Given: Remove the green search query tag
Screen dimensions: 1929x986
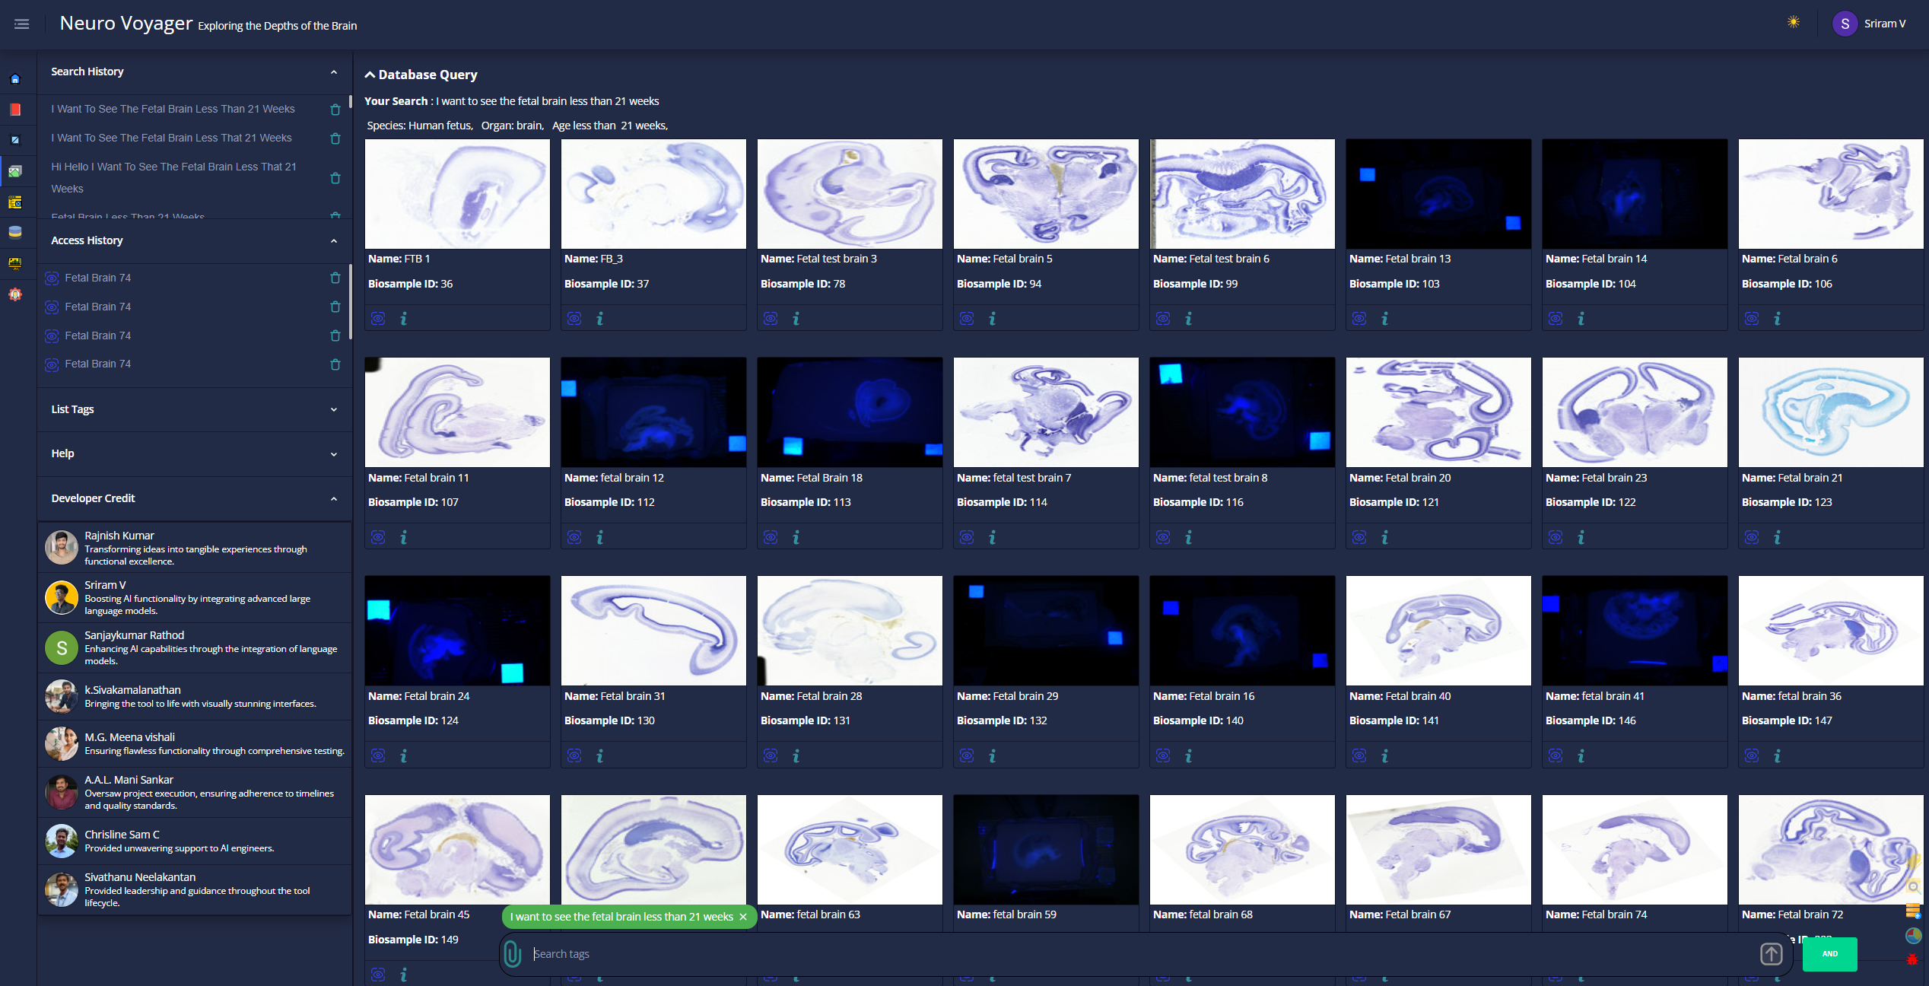Looking at the screenshot, I should (x=743, y=918).
